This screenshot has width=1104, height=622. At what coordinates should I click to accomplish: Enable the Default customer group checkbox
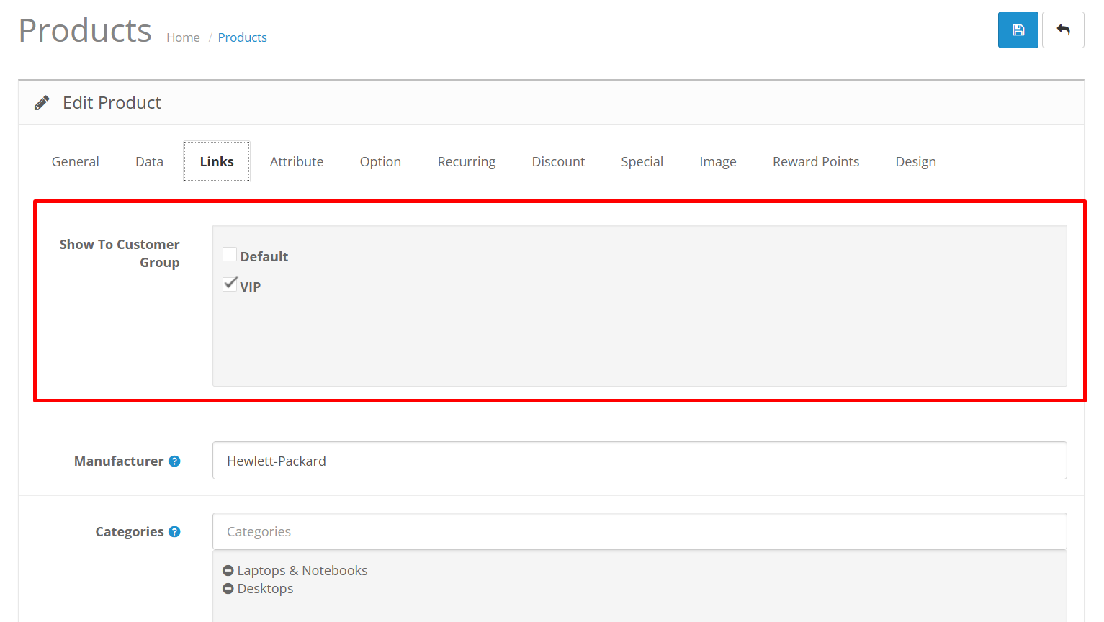[230, 254]
